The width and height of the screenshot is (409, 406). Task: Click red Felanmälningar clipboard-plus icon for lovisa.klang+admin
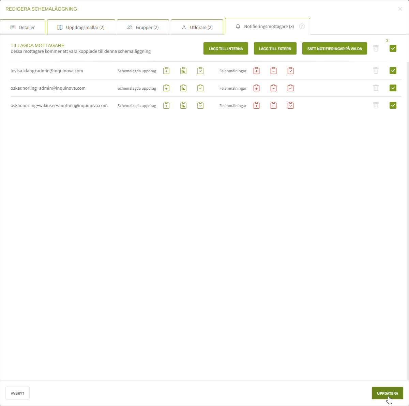click(x=257, y=71)
